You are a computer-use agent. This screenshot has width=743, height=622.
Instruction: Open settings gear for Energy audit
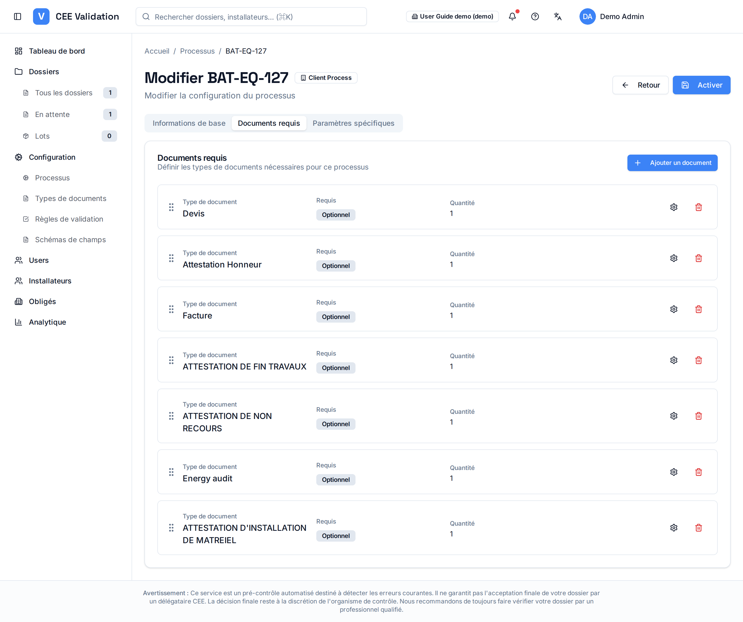pos(674,472)
